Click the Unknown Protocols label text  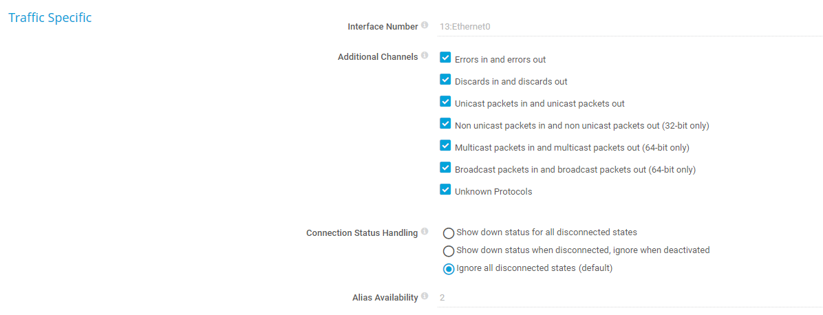(493, 192)
